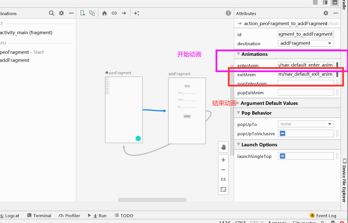Click the horizontal scrollbar under the graph
Screen dimensions: 348x223
tap(152, 200)
